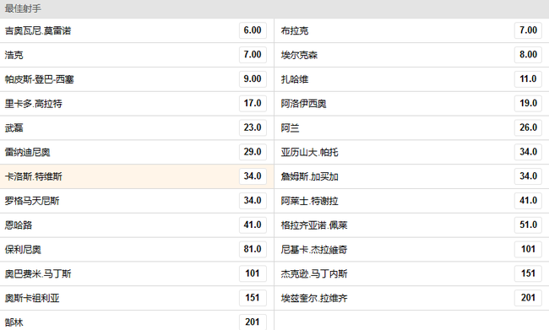549x330 pixels.
Task: Select 9.00 odds for 帕皮斯-登巴-西塞
Action: click(x=253, y=79)
